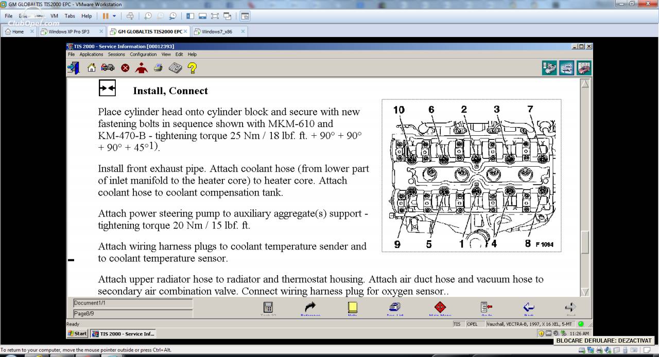
Task: Close the Windows XP Pro SP3 tab
Action: (x=100, y=31)
